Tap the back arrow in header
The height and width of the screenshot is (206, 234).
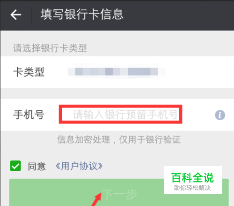coord(15,15)
